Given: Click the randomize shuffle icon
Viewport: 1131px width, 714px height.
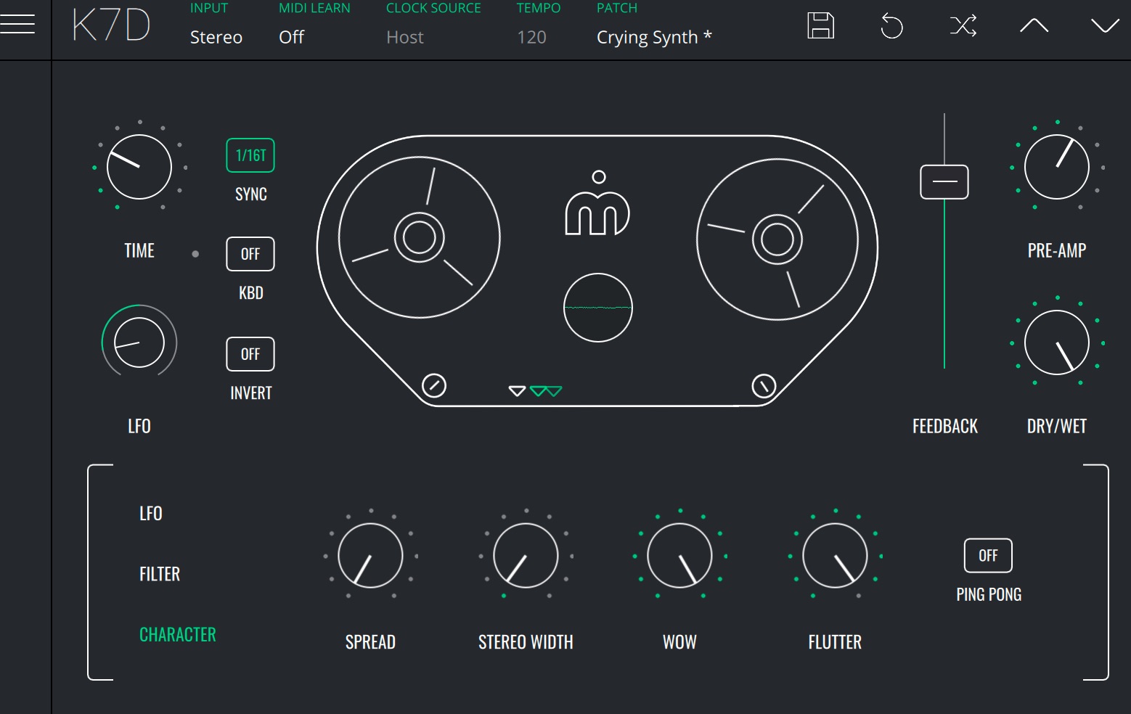Looking at the screenshot, I should [x=963, y=27].
